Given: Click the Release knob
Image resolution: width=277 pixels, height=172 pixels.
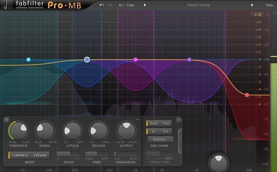Looking at the screenshot, I should point(99,131).
